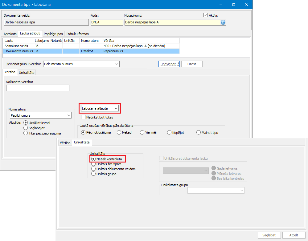
Task: Maximize the Dokumenta tips window
Action: pyautogui.click(x=234, y=5)
